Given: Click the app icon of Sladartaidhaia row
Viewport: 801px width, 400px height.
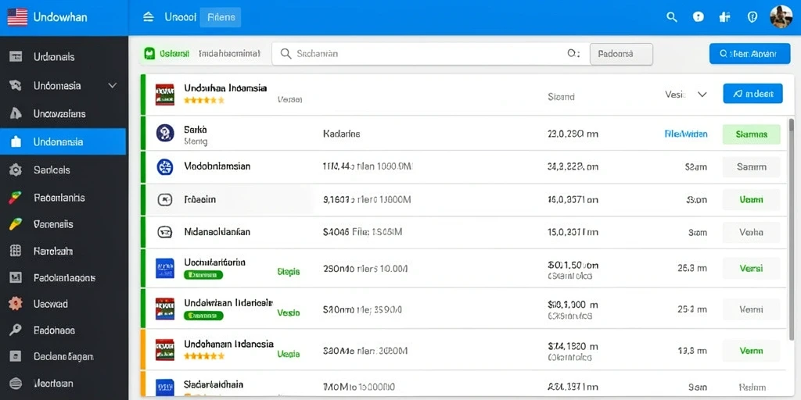Looking at the screenshot, I should coord(165,387).
